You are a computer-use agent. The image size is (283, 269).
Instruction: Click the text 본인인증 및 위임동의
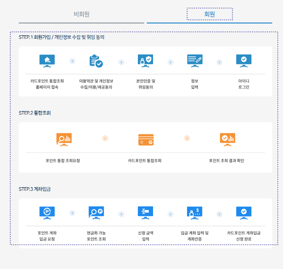coord(146,84)
